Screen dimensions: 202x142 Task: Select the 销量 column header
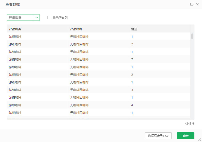(x=134, y=29)
